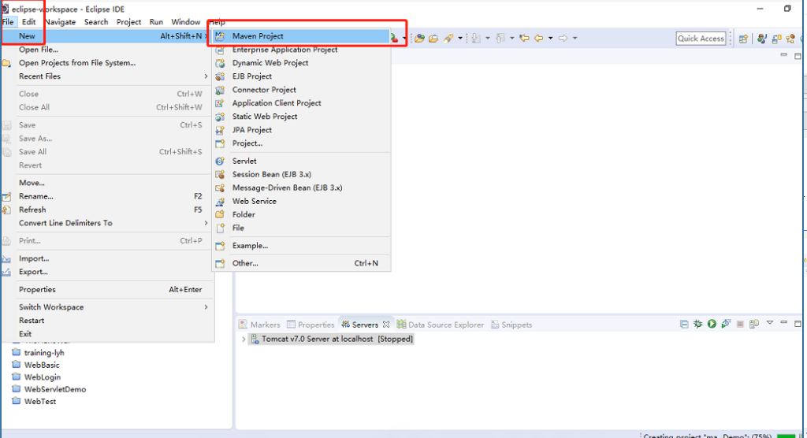The height and width of the screenshot is (438, 807).
Task: Select the WebServletDemo project folder
Action: 49,389
